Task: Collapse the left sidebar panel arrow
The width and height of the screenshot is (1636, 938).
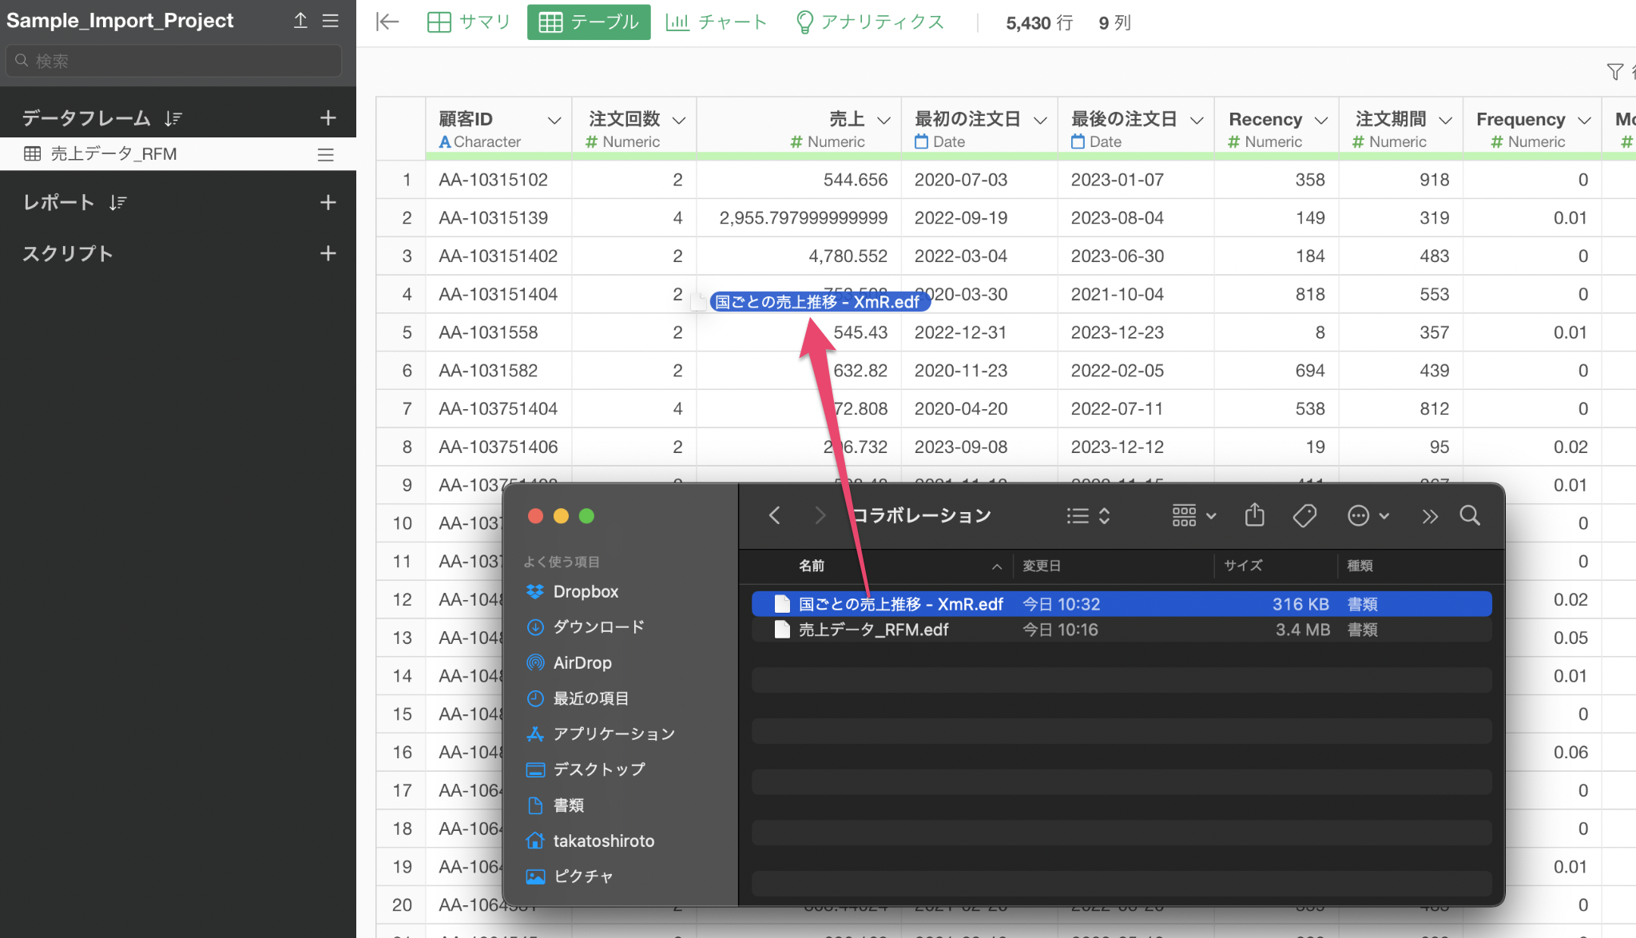Action: point(387,22)
